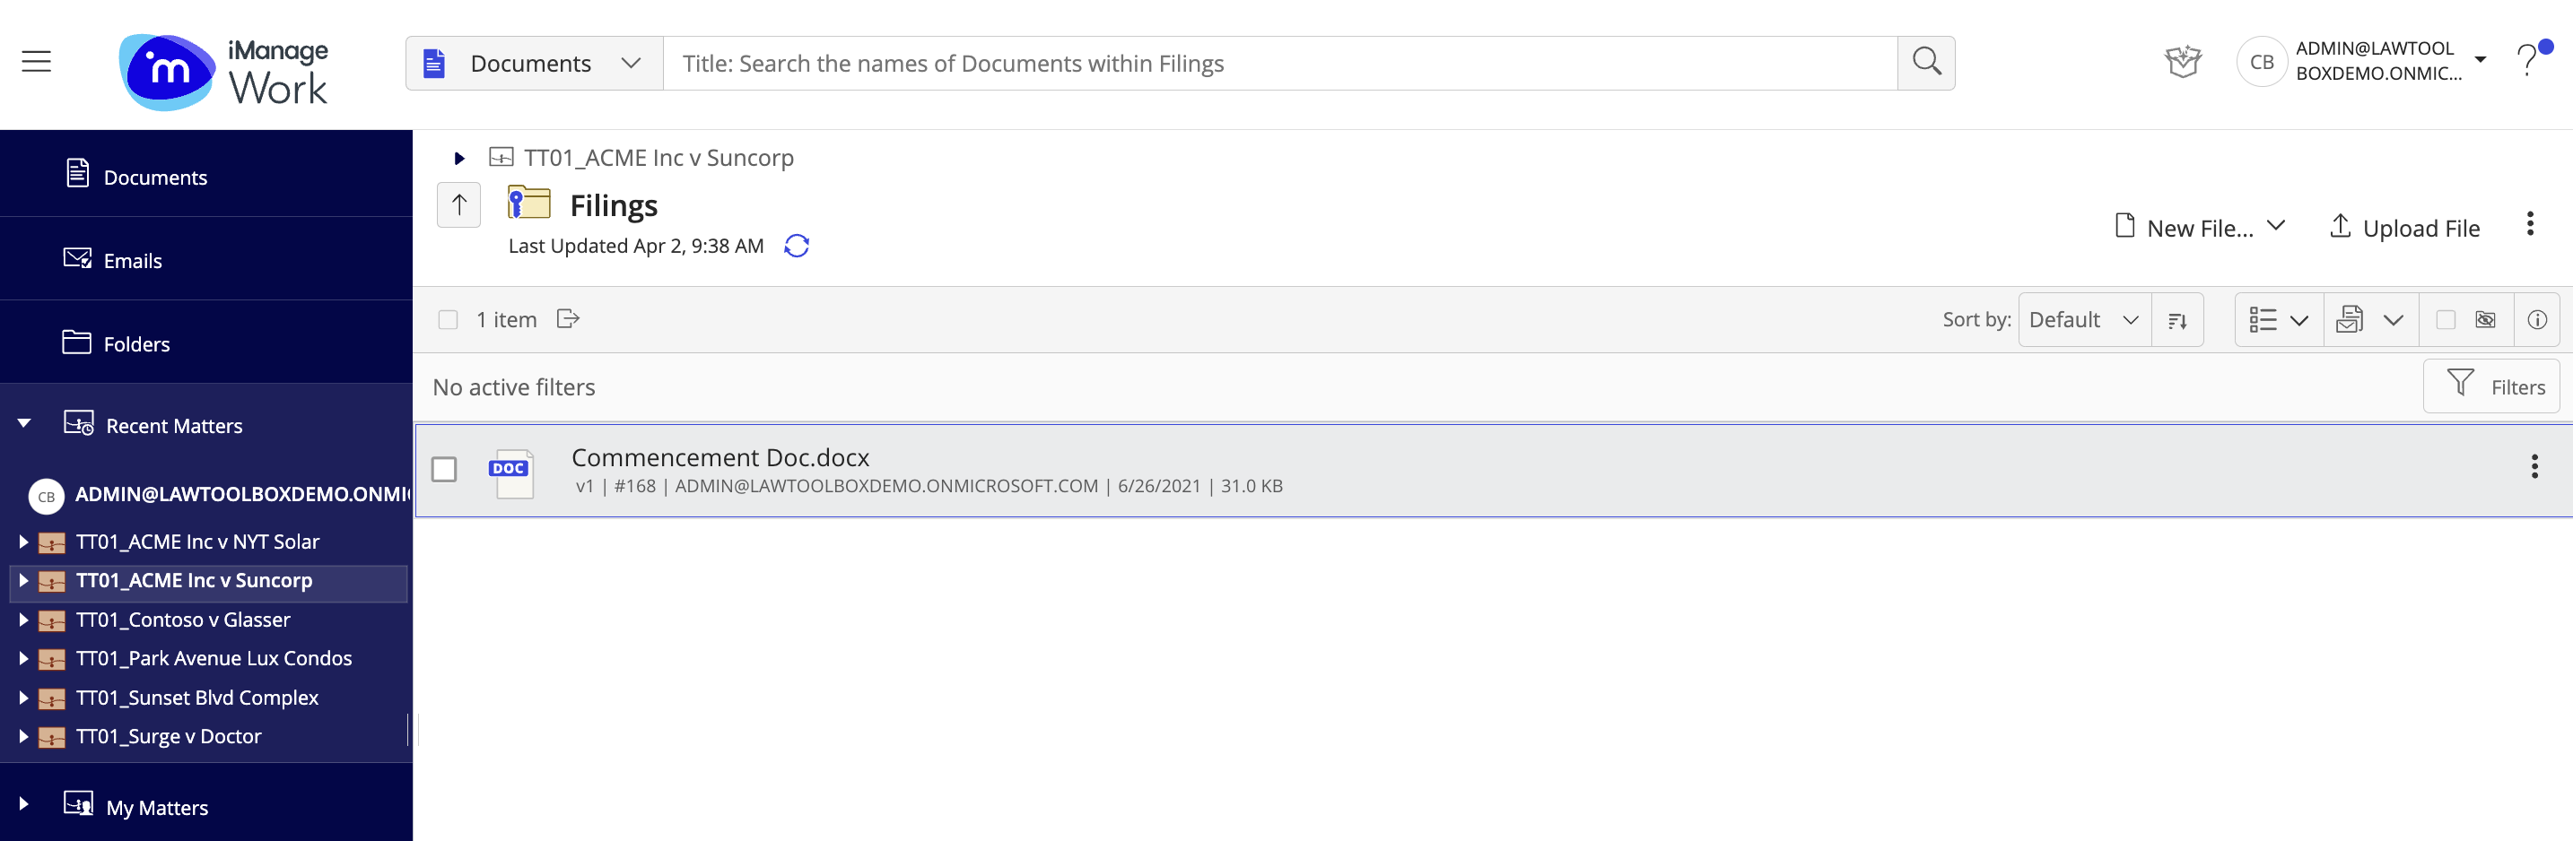Open the TT01_Sunset Blvd Complex matter
Image resolution: width=2573 pixels, height=841 pixels.
click(x=196, y=698)
